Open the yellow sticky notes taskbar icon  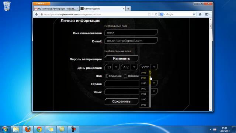pos(51,129)
